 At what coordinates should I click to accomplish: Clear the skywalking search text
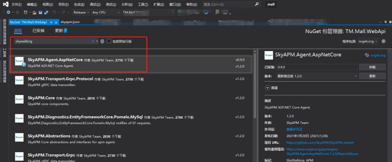(93, 41)
